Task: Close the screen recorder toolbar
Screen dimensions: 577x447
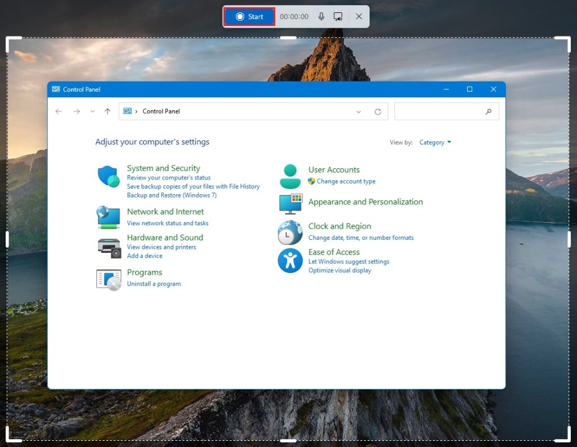Action: coord(359,17)
